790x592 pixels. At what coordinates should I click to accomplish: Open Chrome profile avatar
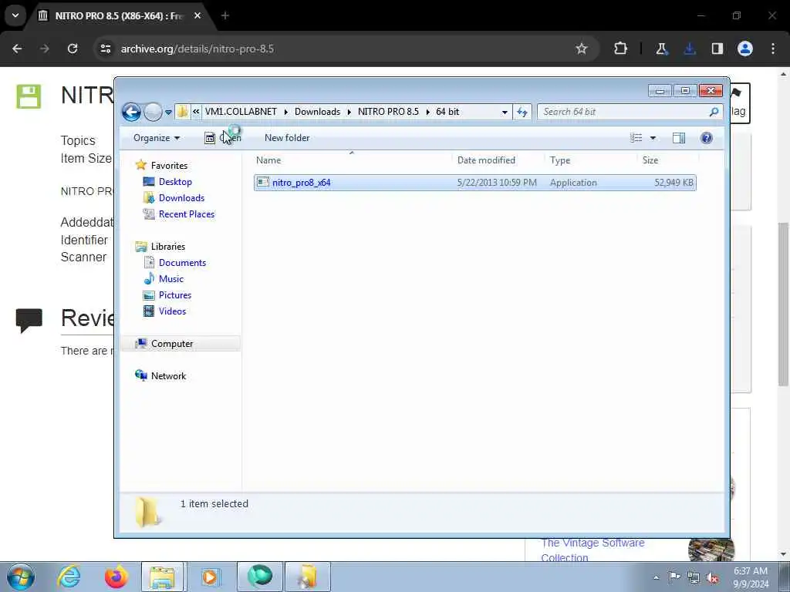click(745, 49)
